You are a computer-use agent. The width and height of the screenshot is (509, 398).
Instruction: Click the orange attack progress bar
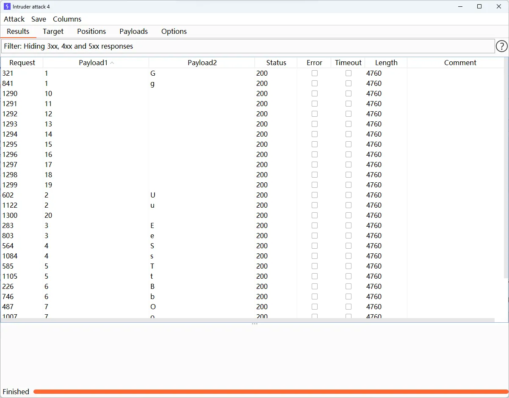point(270,392)
